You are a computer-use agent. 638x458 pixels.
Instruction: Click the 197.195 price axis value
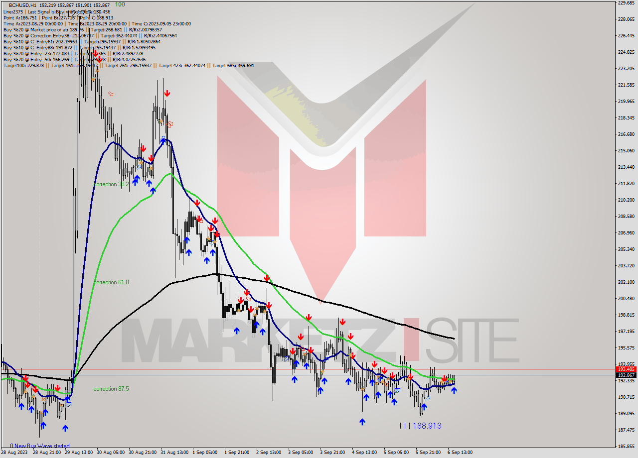point(626,332)
